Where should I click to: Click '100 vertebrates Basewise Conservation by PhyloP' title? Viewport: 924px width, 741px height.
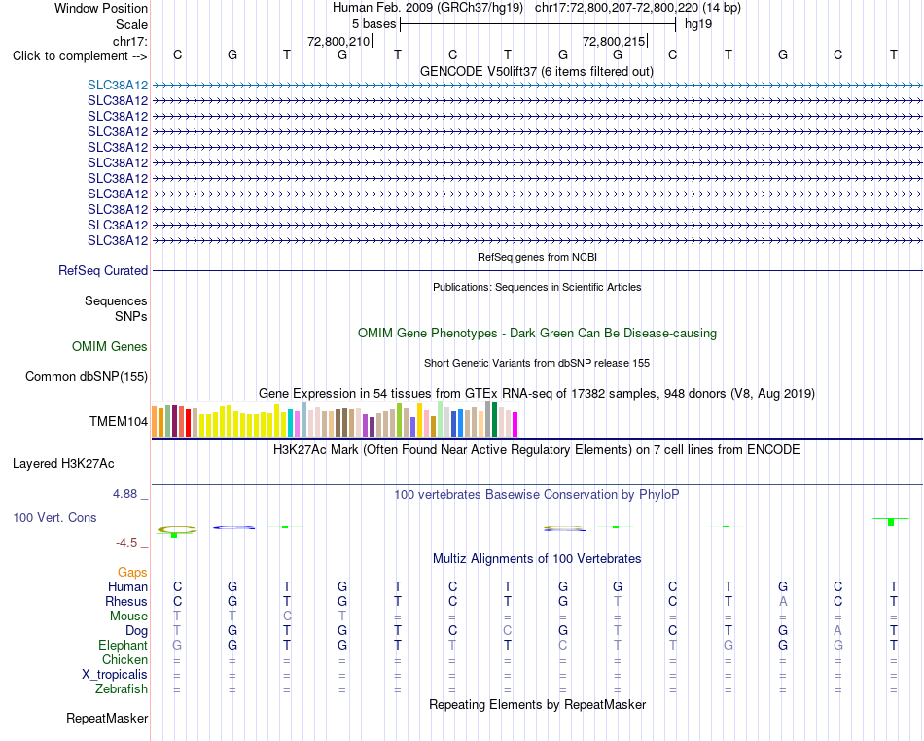pos(537,495)
